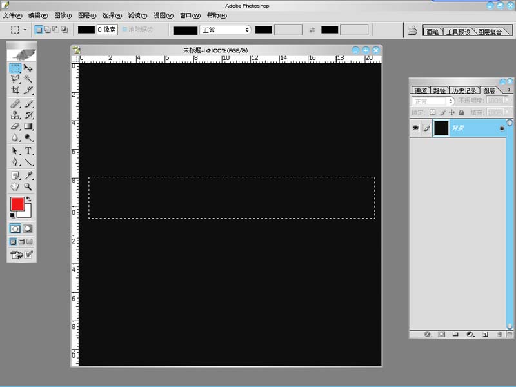Choose the Magic Wand tool
The width and height of the screenshot is (516, 387).
click(28, 79)
